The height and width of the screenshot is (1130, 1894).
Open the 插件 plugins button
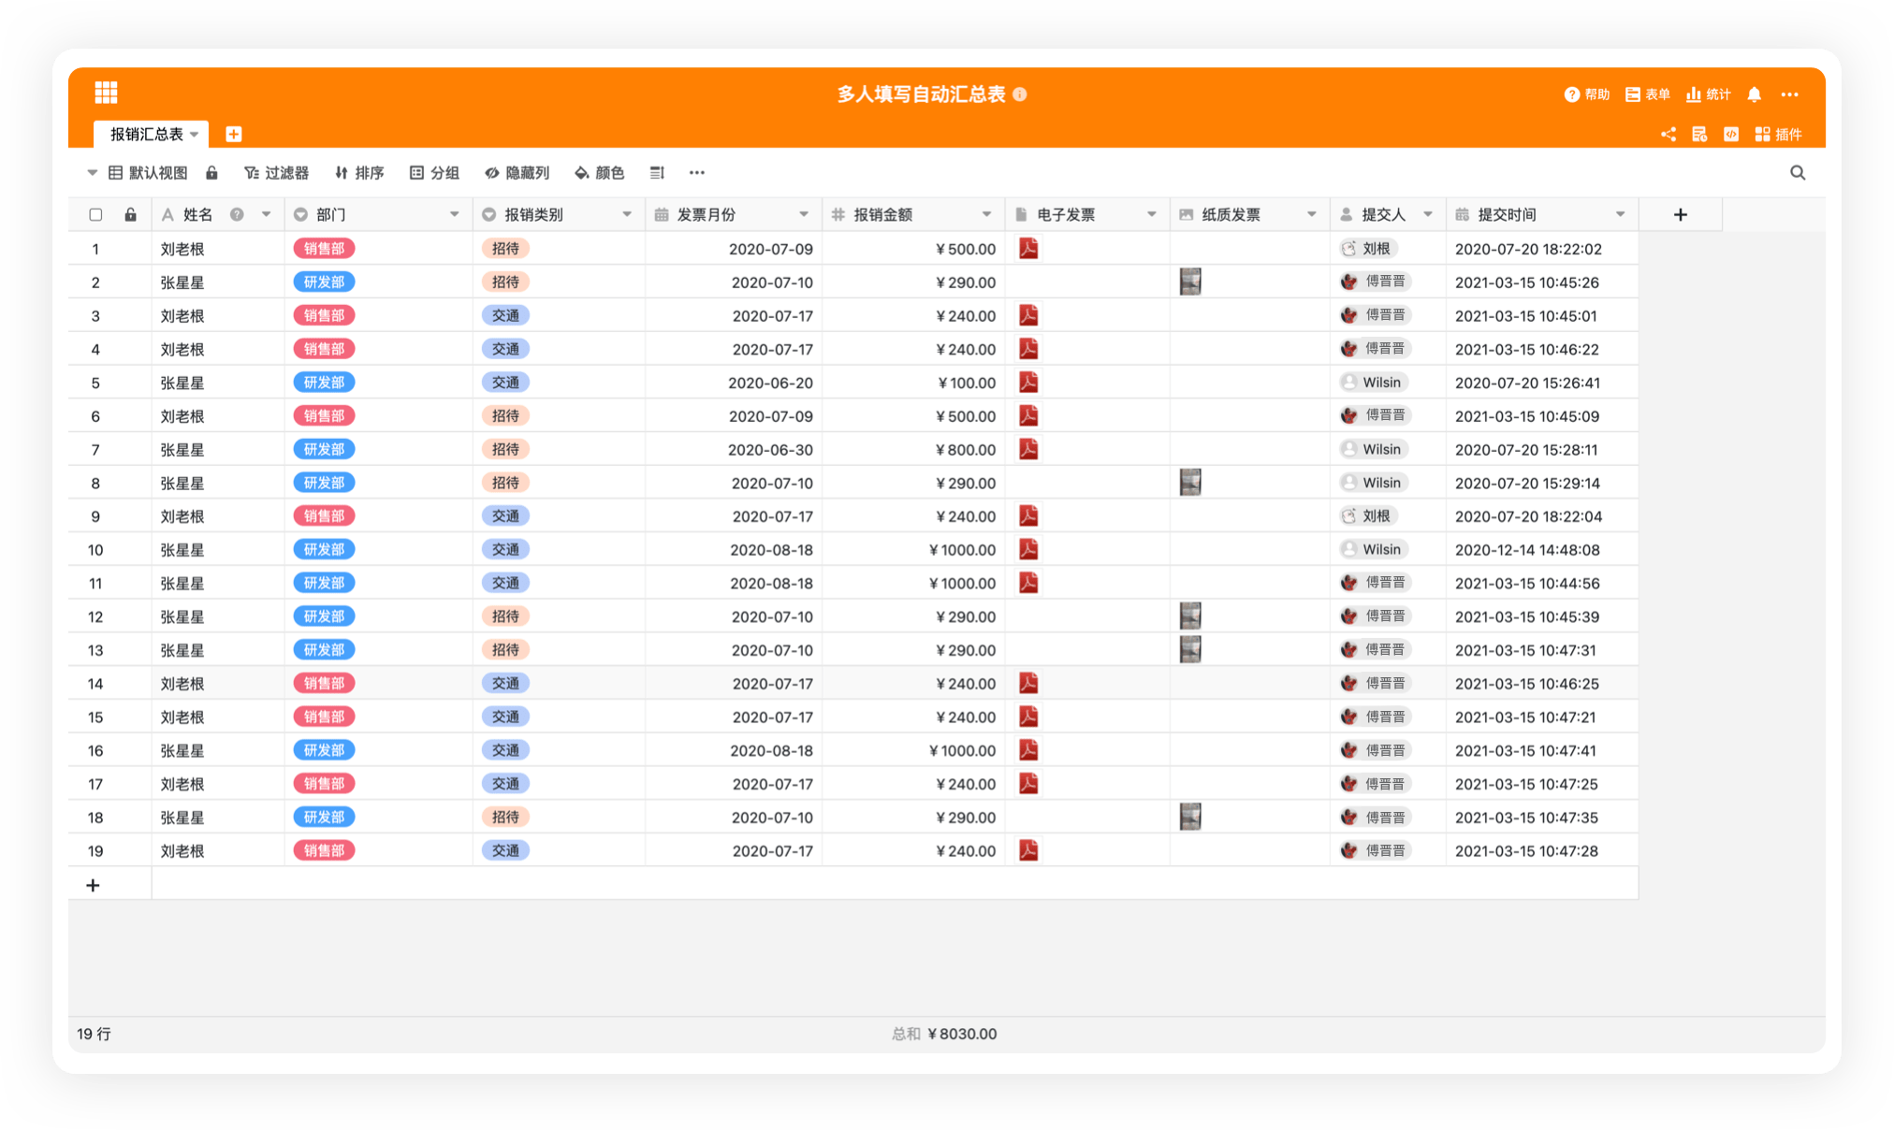click(x=1778, y=135)
